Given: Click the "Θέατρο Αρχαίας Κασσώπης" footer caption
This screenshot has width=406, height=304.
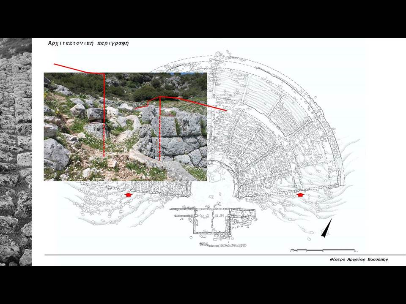Looking at the screenshot, I should click(359, 260).
